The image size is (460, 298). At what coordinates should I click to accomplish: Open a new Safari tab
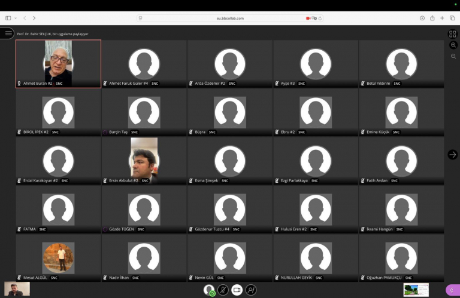(442, 18)
